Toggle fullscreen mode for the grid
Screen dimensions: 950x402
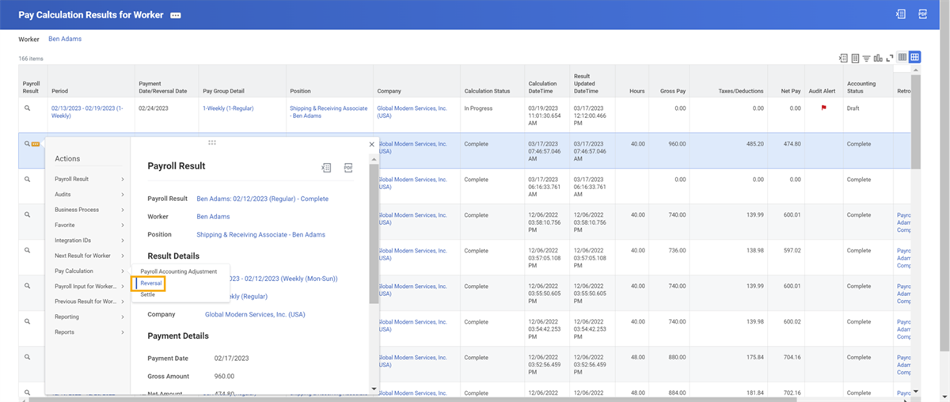pos(889,58)
